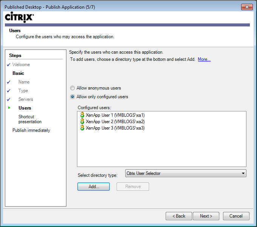The image size is (257, 227).
Task: Go to Shortcut presentation step
Action: point(30,119)
